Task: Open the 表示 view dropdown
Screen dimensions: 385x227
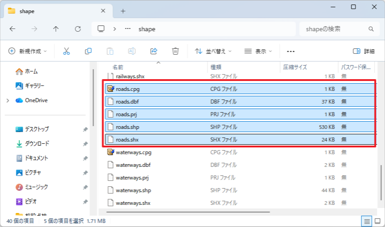Action: coord(258,51)
